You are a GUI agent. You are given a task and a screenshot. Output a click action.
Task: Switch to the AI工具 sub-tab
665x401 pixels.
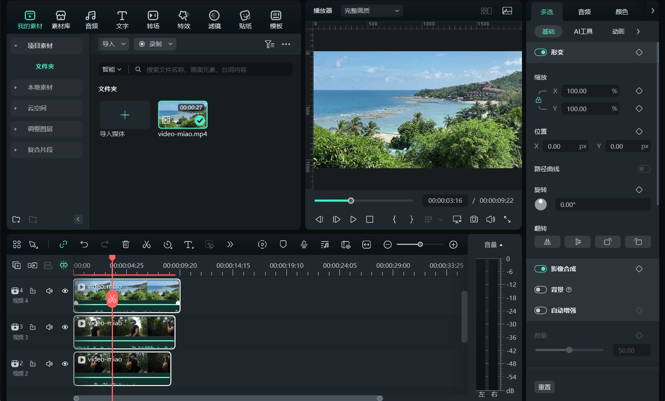[x=583, y=31]
